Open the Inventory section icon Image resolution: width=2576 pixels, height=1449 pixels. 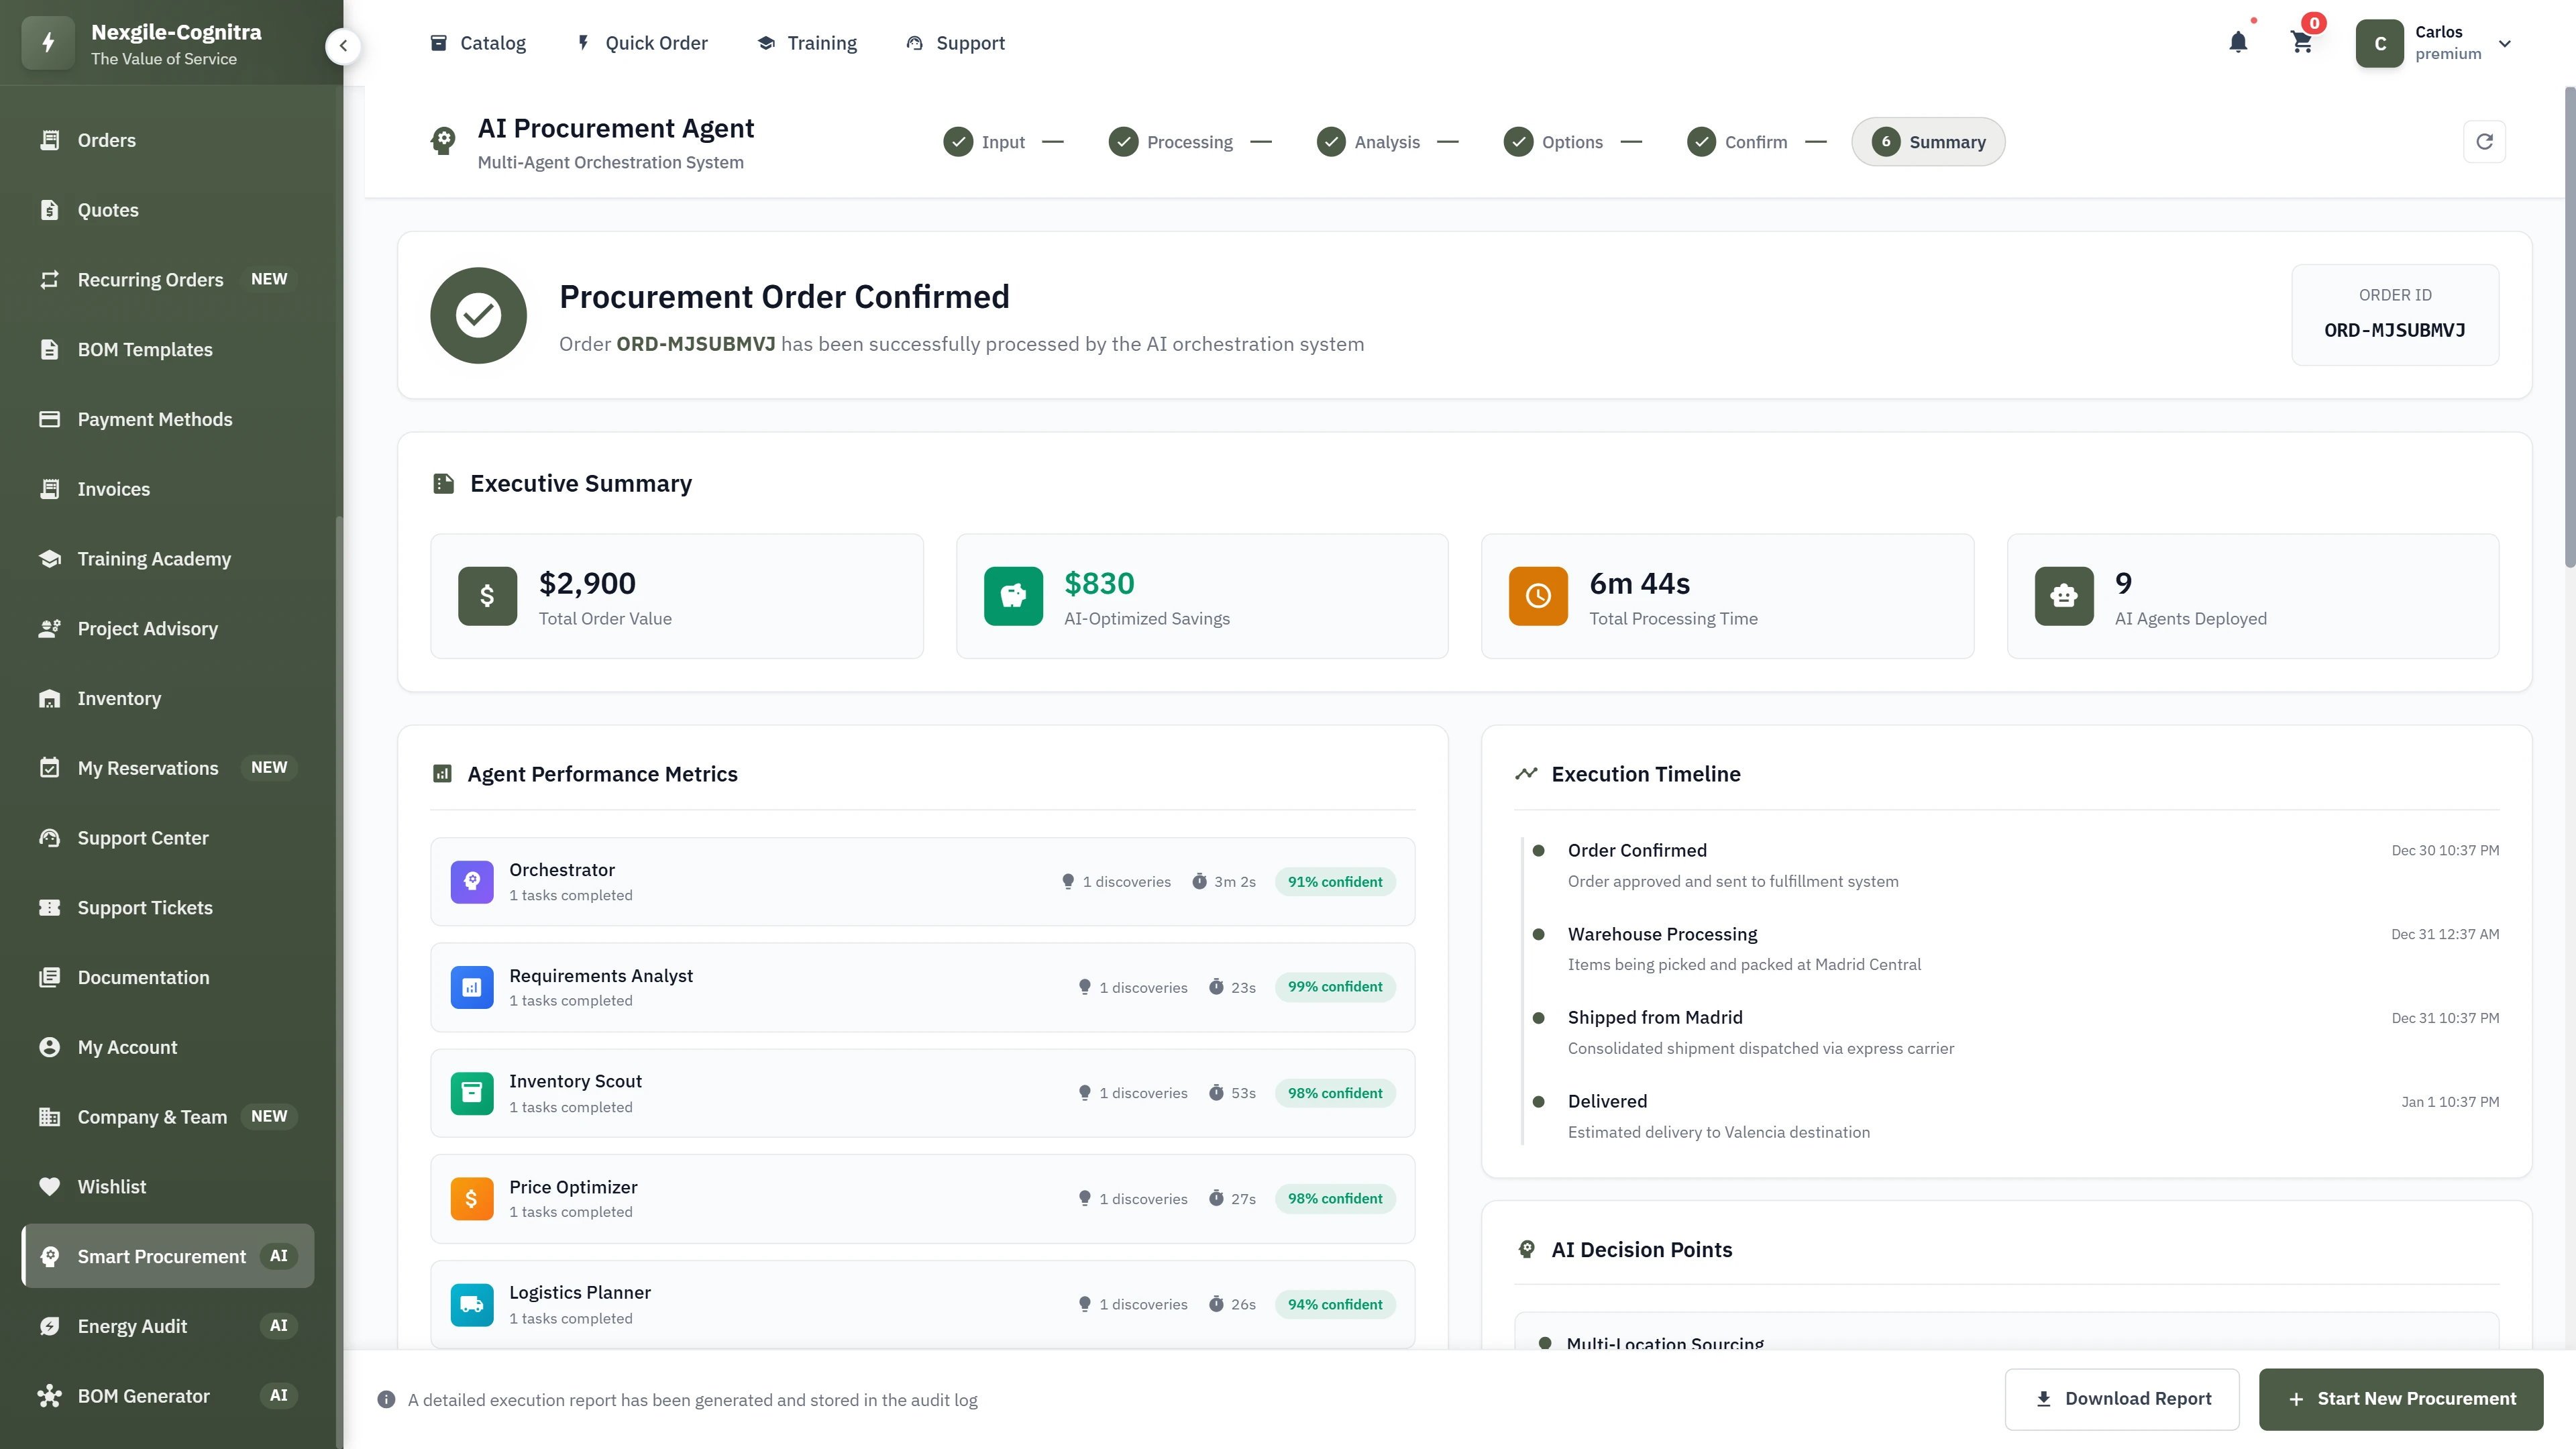click(51, 698)
